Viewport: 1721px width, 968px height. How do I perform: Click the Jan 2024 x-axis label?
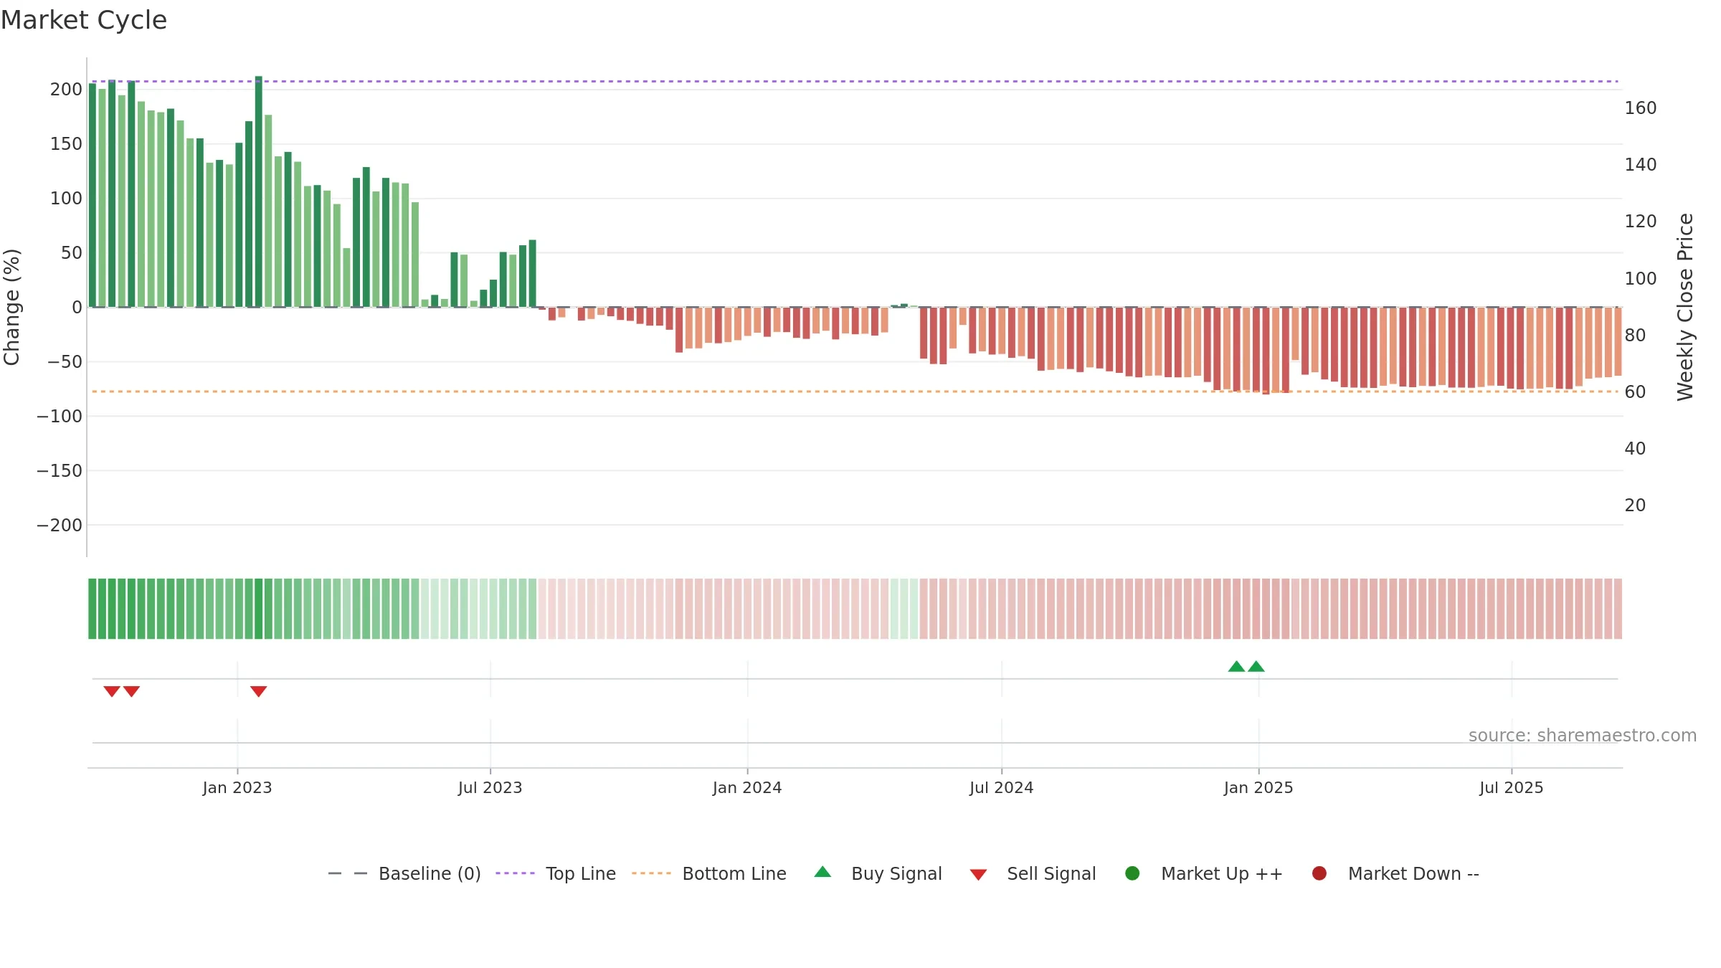coord(747,788)
